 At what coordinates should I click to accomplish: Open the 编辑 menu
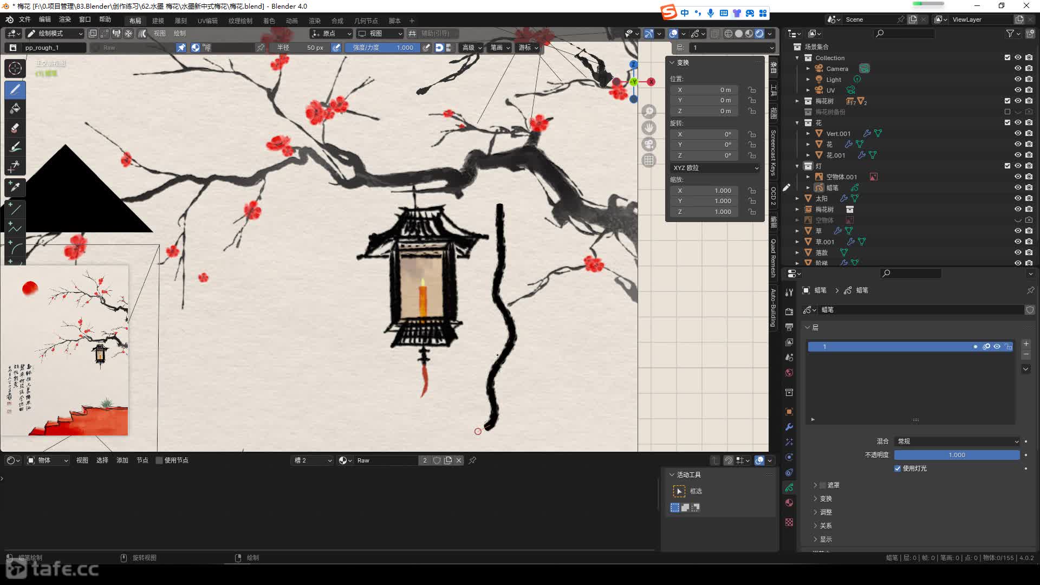click(45, 19)
